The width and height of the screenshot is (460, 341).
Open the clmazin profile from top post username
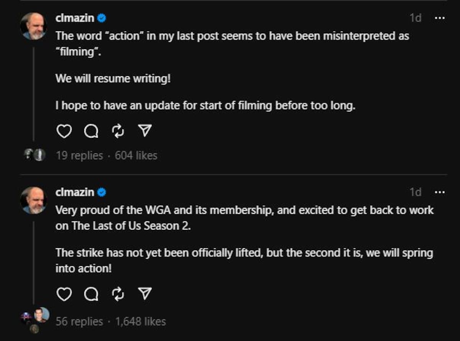pos(75,18)
